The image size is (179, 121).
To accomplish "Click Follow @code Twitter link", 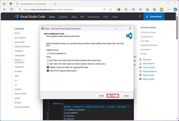I will [149, 68].
